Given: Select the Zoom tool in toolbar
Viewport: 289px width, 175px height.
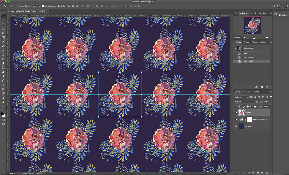Looking at the screenshot, I should pyautogui.click(x=3, y=102).
